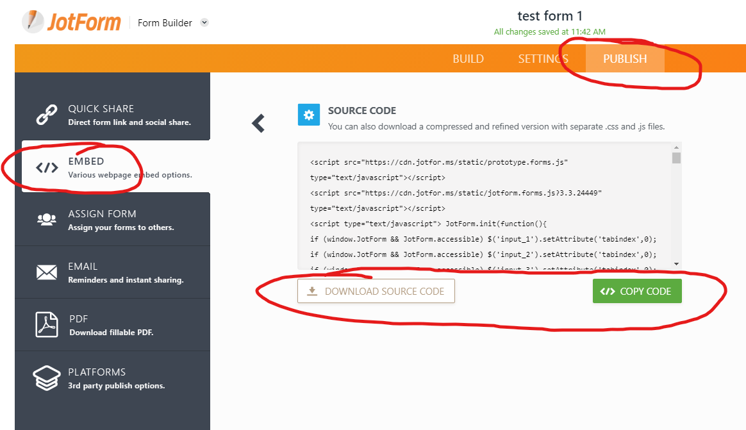Select the Platforms stacked layers icon
Viewport: 746px width, 430px height.
point(47,377)
